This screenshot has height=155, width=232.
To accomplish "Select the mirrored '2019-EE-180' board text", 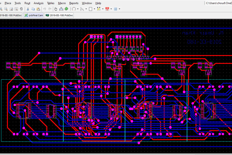I will tap(204, 42).
